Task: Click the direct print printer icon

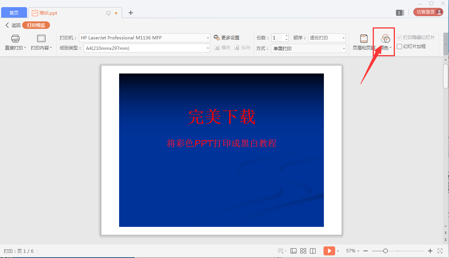Action: click(15, 39)
